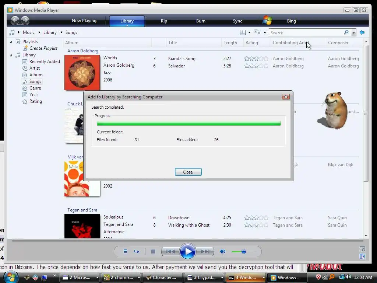Viewport: 377px width, 283px height.
Task: Select the song Walking with a Ghost
Action: [189, 225]
